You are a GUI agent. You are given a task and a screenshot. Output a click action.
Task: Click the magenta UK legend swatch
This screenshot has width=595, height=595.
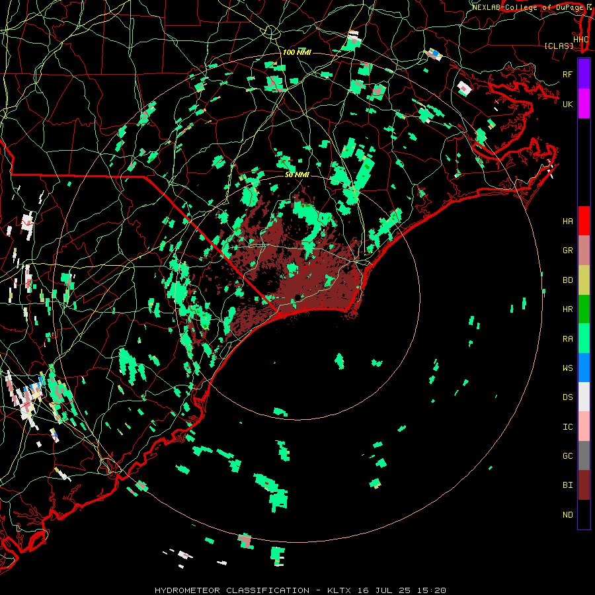(584, 103)
